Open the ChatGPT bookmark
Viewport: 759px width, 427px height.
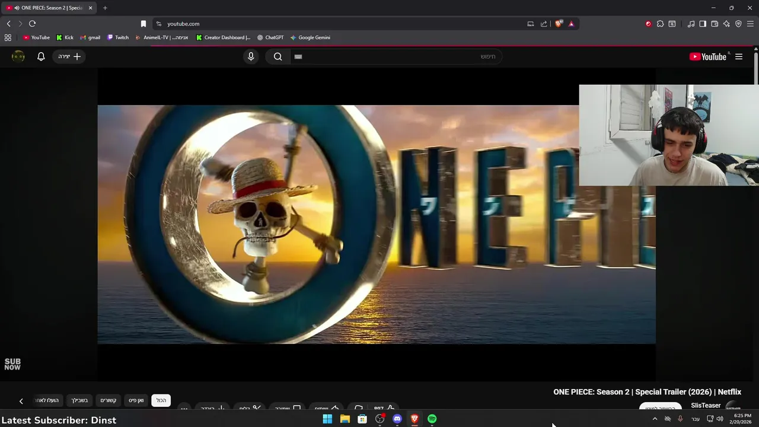pyautogui.click(x=270, y=37)
